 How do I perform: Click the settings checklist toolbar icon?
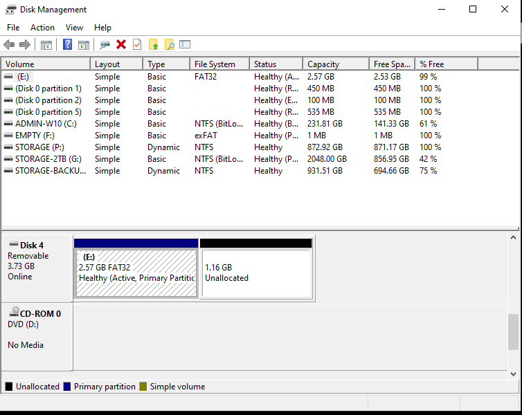(x=185, y=45)
